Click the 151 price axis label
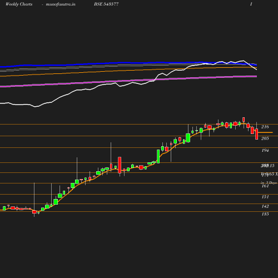This screenshot has height=278, width=278. pyautogui.click(x=265, y=197)
